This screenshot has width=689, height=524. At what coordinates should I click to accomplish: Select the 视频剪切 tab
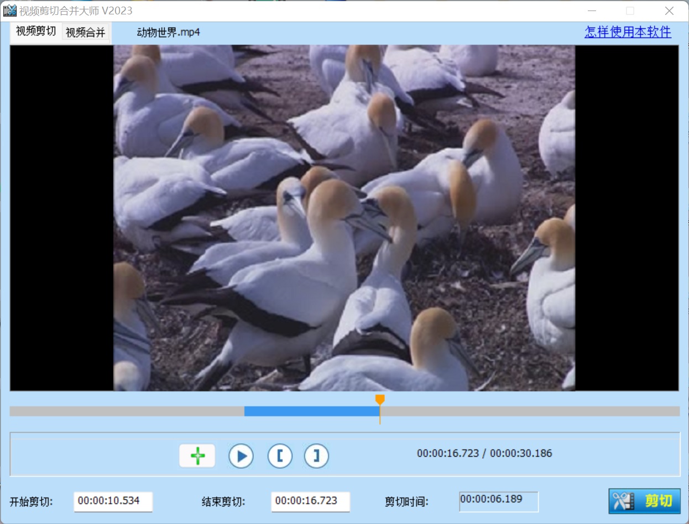point(34,32)
